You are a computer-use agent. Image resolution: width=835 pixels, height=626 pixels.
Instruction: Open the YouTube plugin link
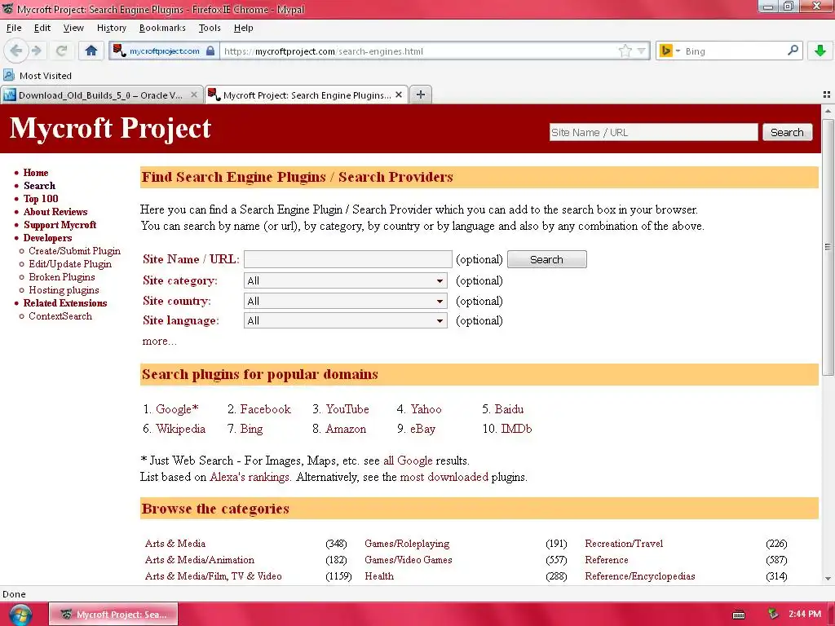point(347,409)
